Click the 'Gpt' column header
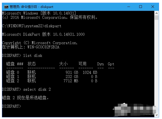This screenshot has height=119, width=162. click(x=111, y=64)
